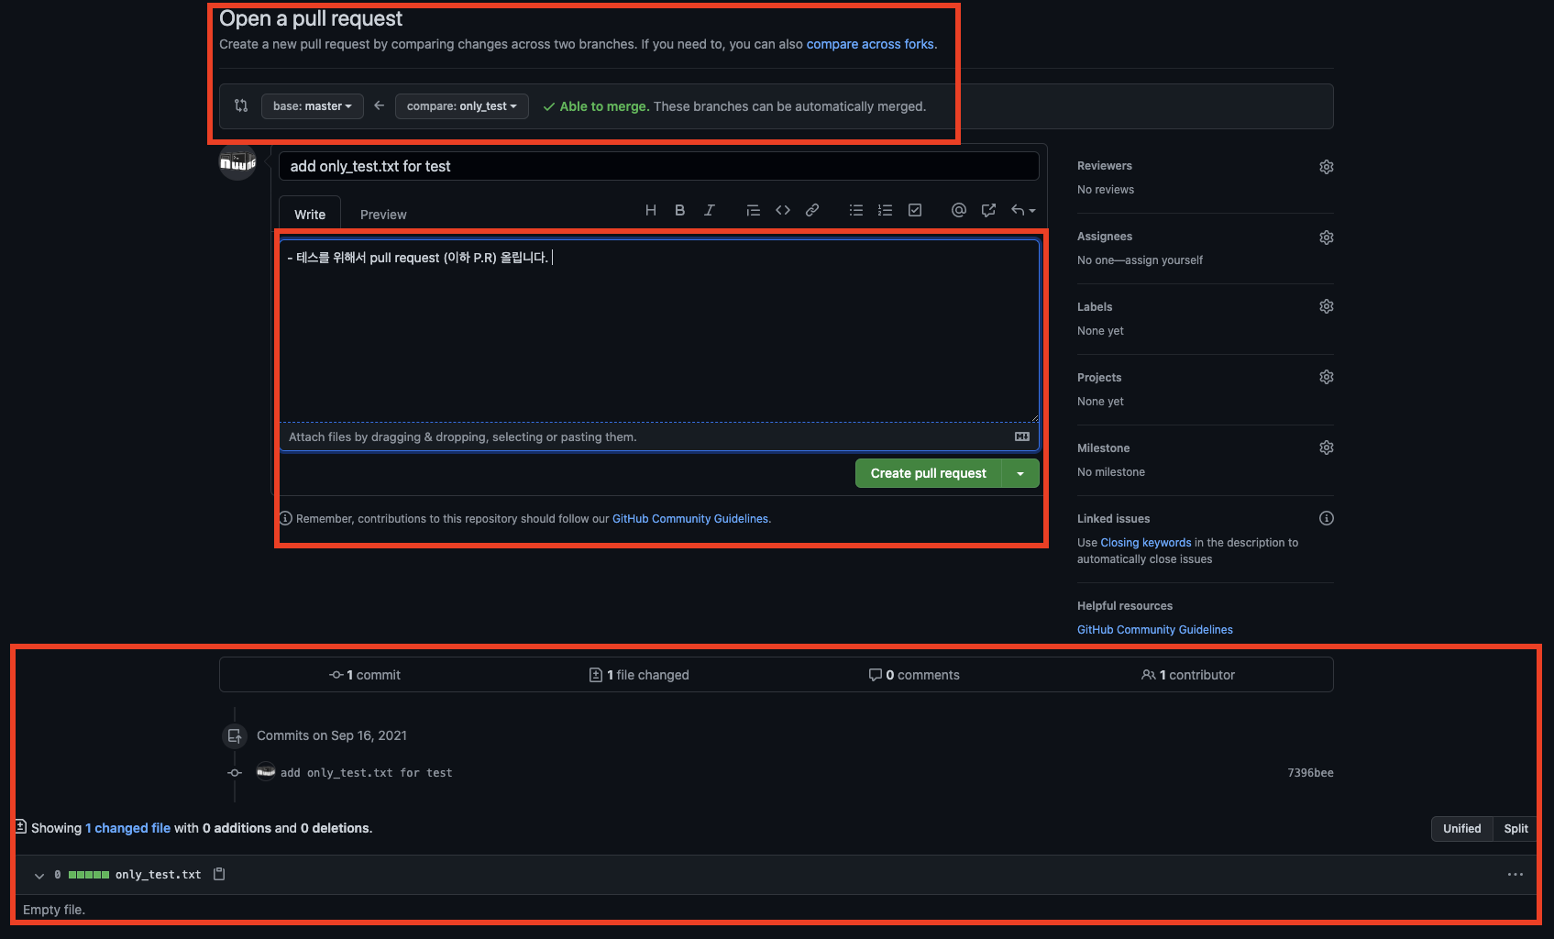The width and height of the screenshot is (1554, 939).
Task: Reference an issue or pull request icon
Action: coord(988,210)
